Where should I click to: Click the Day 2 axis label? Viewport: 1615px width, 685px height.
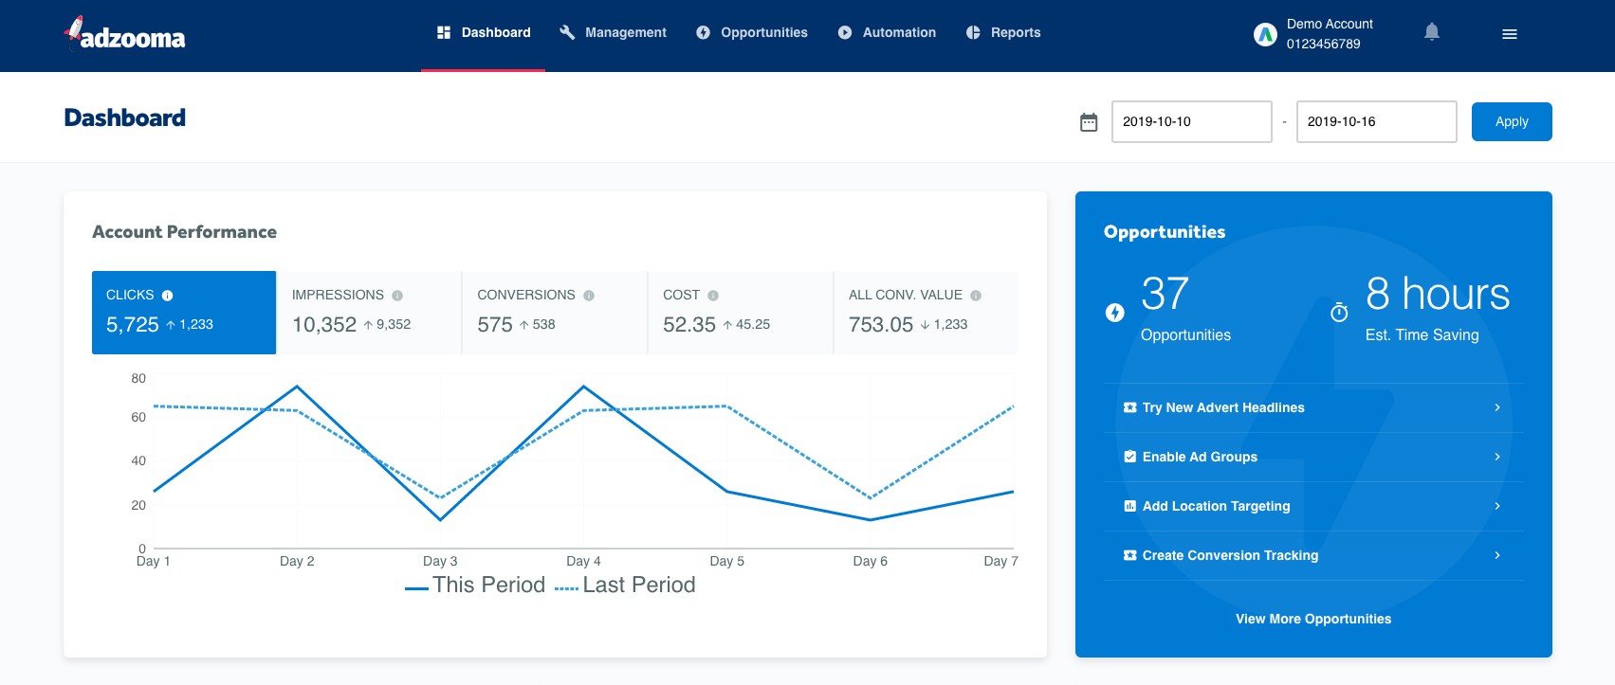point(297,561)
